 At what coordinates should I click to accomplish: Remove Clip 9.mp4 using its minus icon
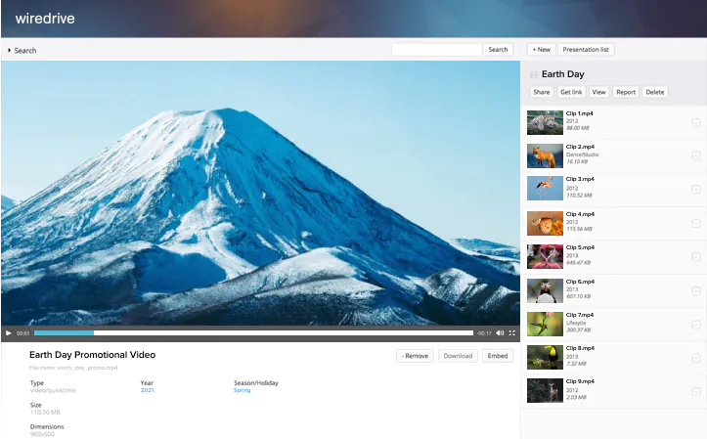click(x=695, y=391)
